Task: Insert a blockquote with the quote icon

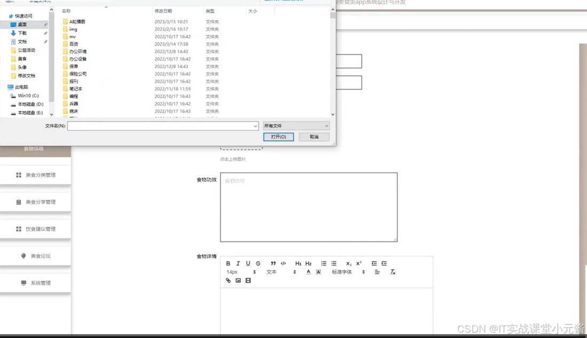Action: click(x=273, y=263)
